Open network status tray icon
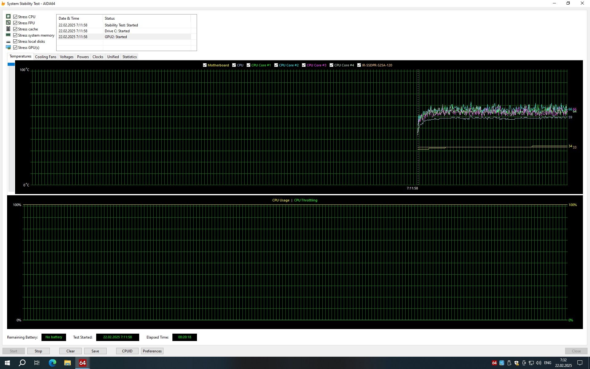 (x=531, y=363)
